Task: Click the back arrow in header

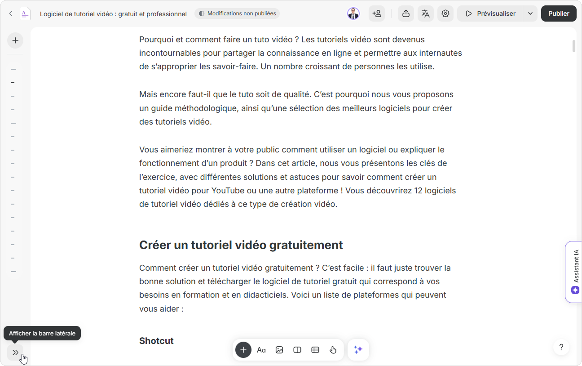Action: pyautogui.click(x=11, y=13)
